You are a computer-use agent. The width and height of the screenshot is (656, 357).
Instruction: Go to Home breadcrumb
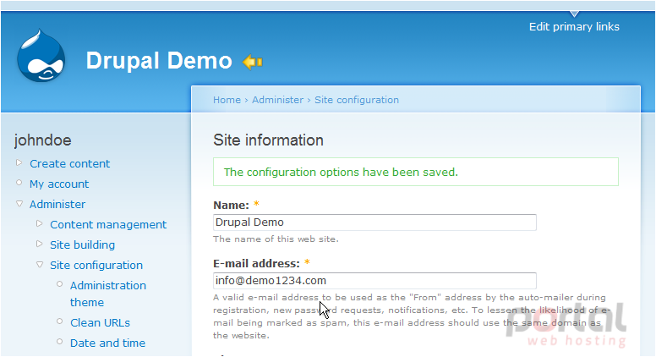227,100
